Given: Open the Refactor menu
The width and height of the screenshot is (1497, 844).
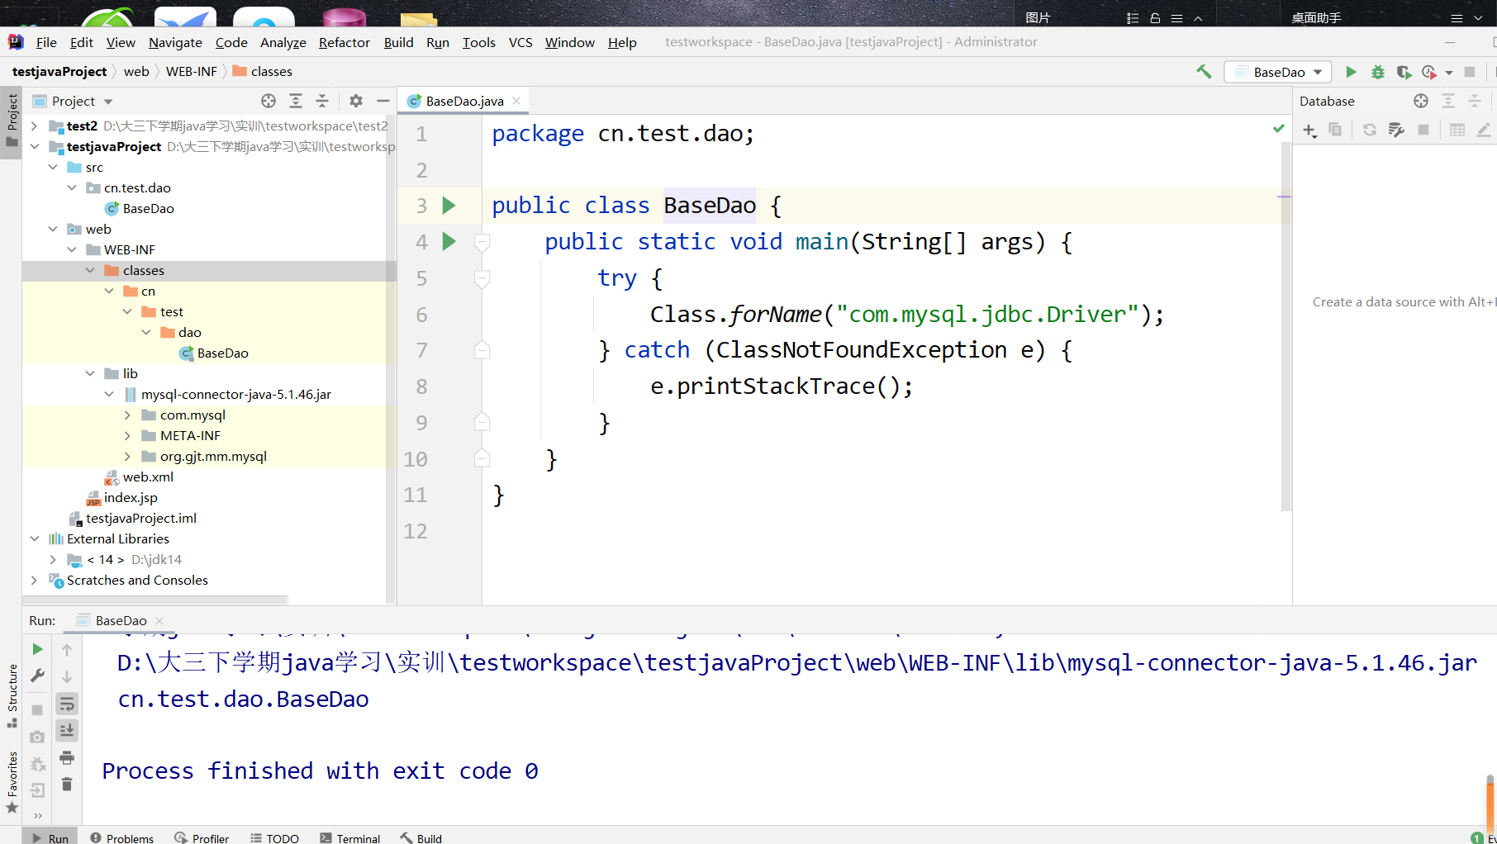Looking at the screenshot, I should coord(345,42).
